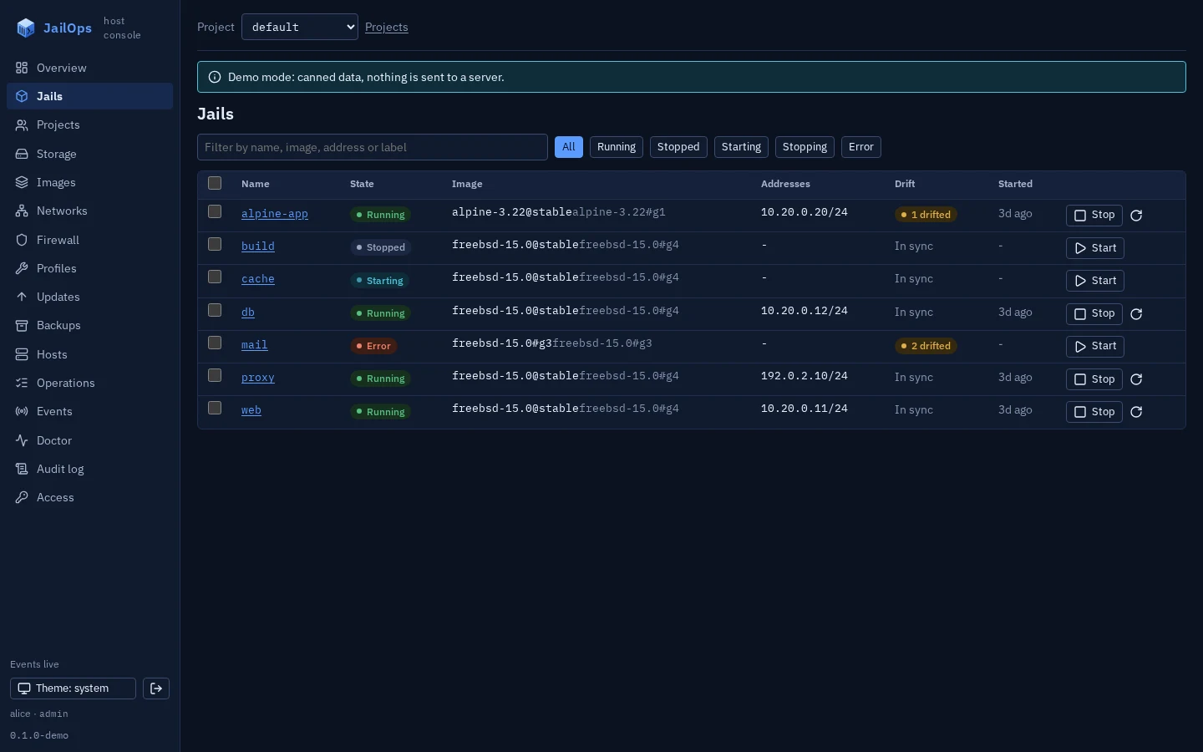Open the Operations page
Image resolution: width=1203 pixels, height=752 pixels.
click(x=89, y=383)
